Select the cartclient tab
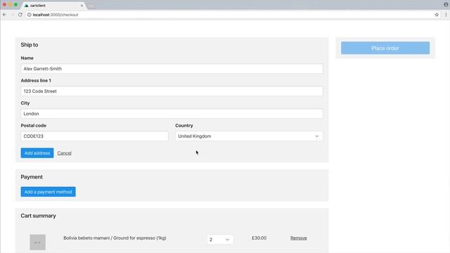The width and height of the screenshot is (450, 253). tap(53, 6)
